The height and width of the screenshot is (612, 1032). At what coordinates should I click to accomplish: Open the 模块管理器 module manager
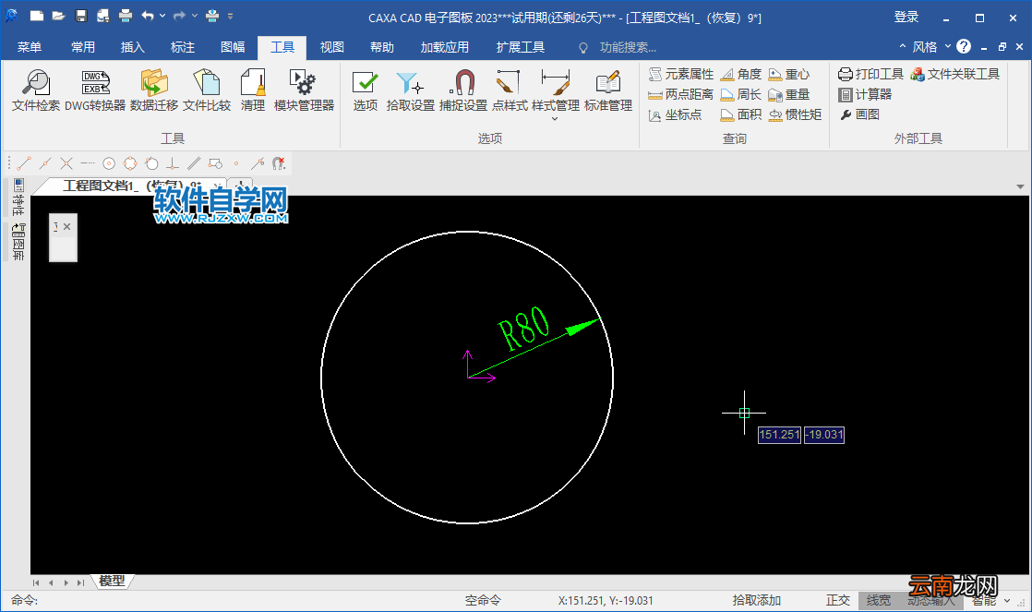point(304,90)
